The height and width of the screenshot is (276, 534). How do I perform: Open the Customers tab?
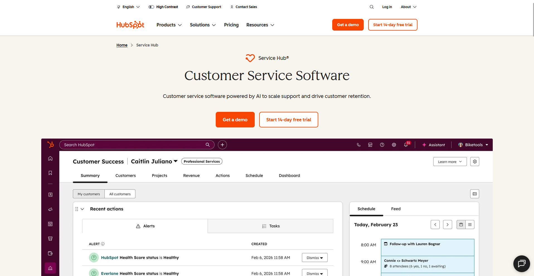tap(125, 176)
